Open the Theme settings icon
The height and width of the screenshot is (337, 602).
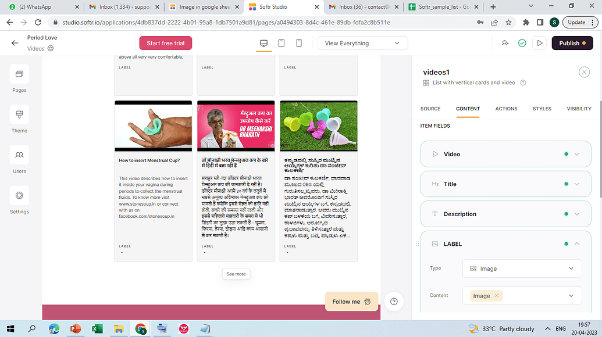tap(19, 114)
